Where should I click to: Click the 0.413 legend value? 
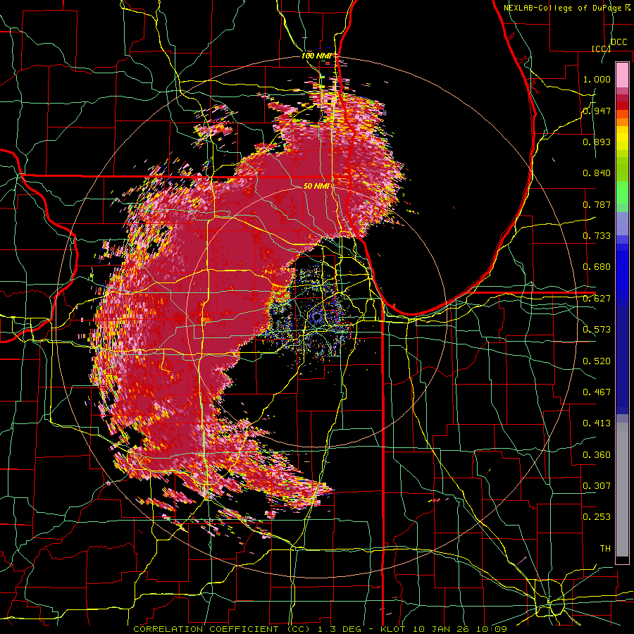597,423
